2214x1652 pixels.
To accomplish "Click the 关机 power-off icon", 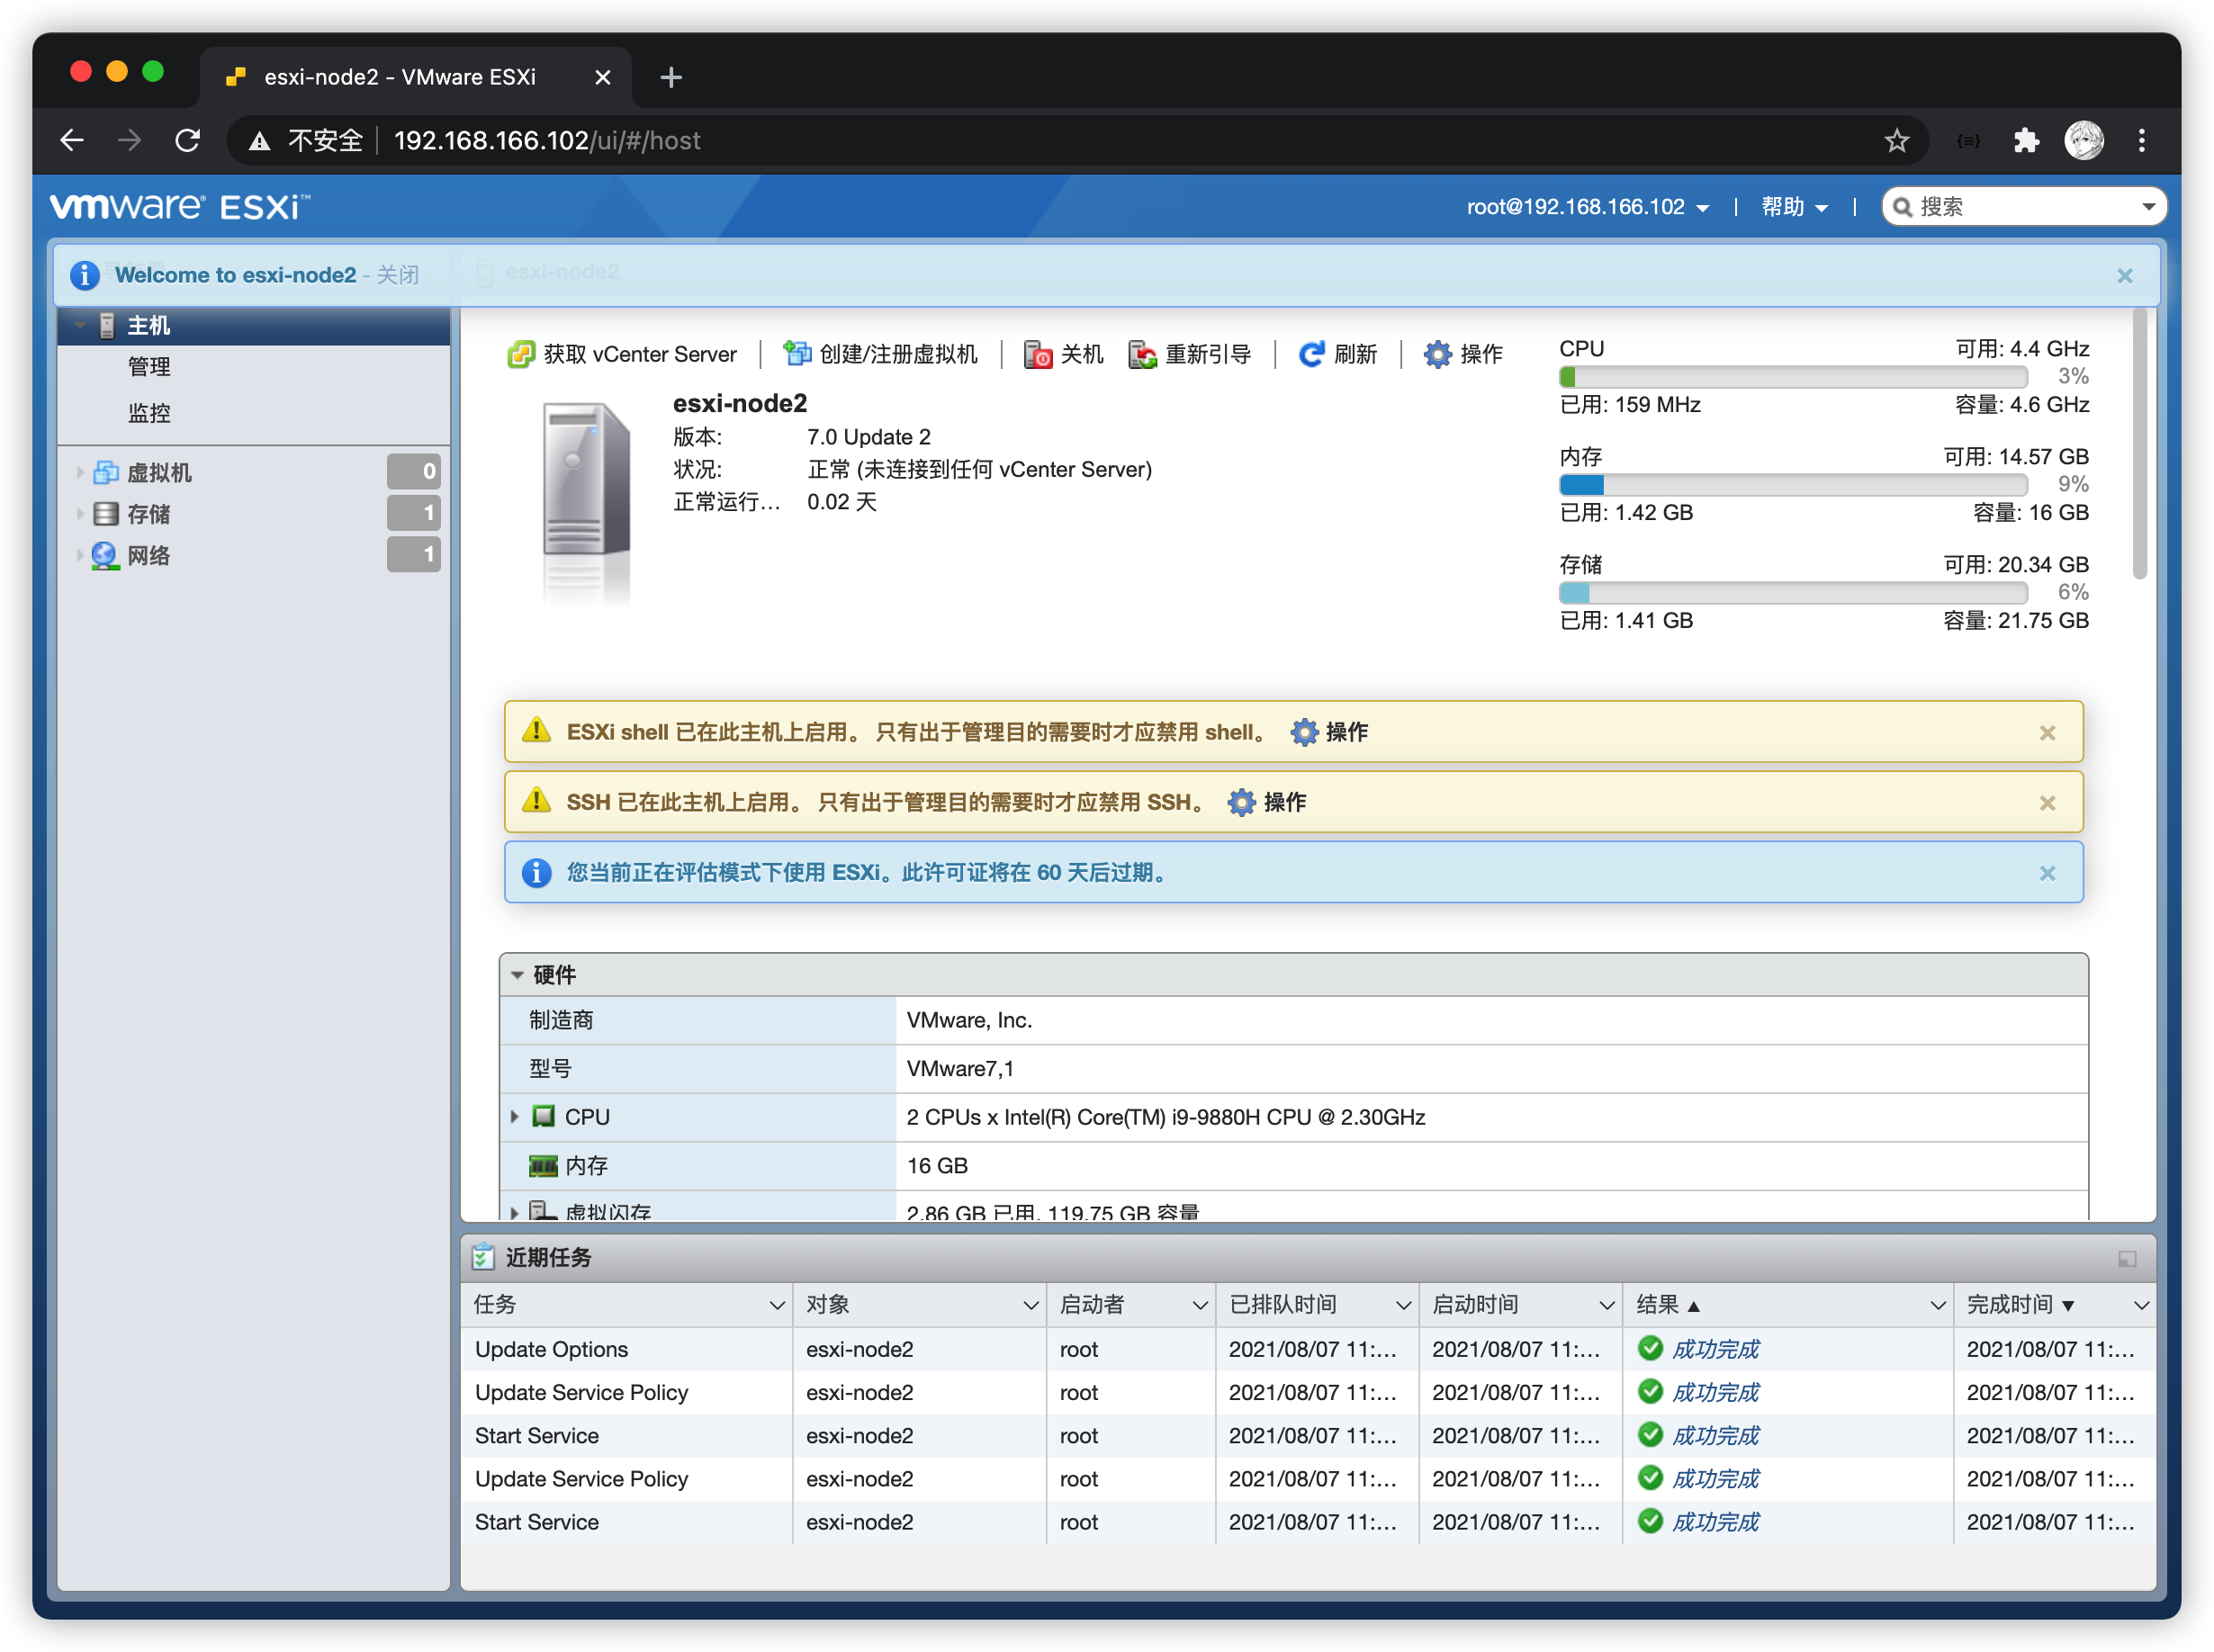I will (1037, 354).
